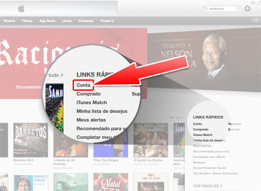
Task: Open iTunes Match link beneath small Comprado in sidebar
Action: click(203, 135)
